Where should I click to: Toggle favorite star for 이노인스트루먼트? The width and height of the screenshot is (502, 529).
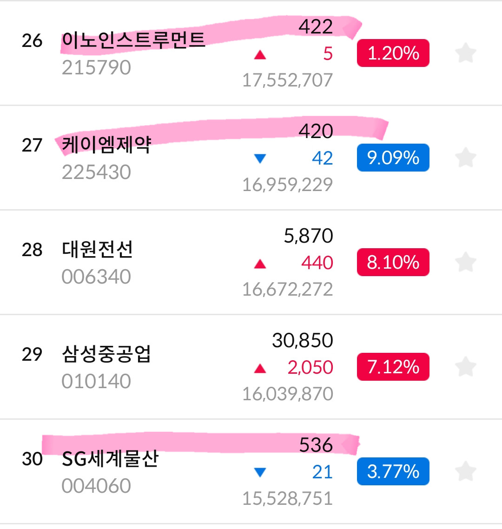point(466,53)
